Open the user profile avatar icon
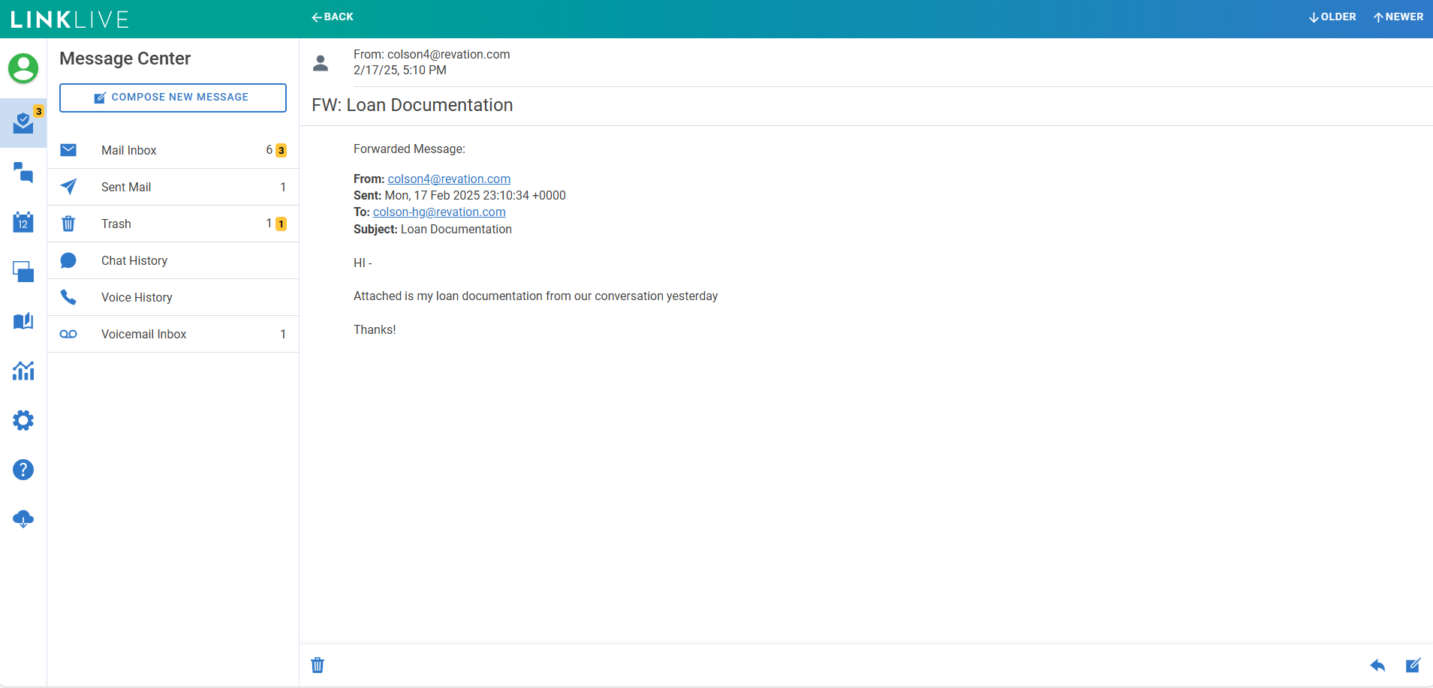The width and height of the screenshot is (1433, 688). click(x=23, y=68)
